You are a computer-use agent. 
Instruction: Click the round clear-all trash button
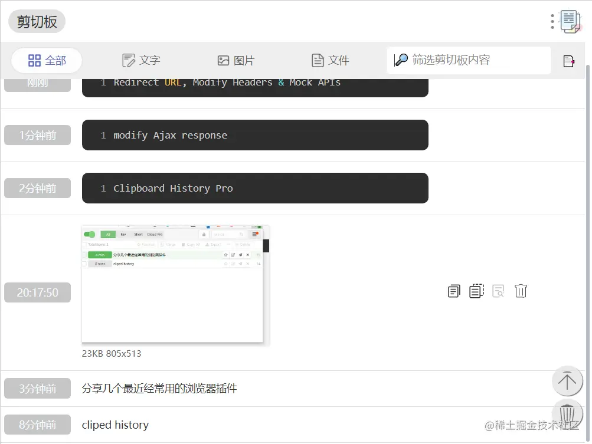click(567, 414)
